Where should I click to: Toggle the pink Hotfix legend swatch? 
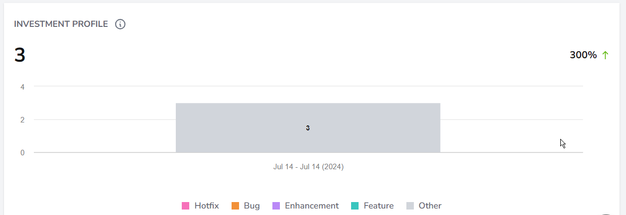tap(186, 206)
